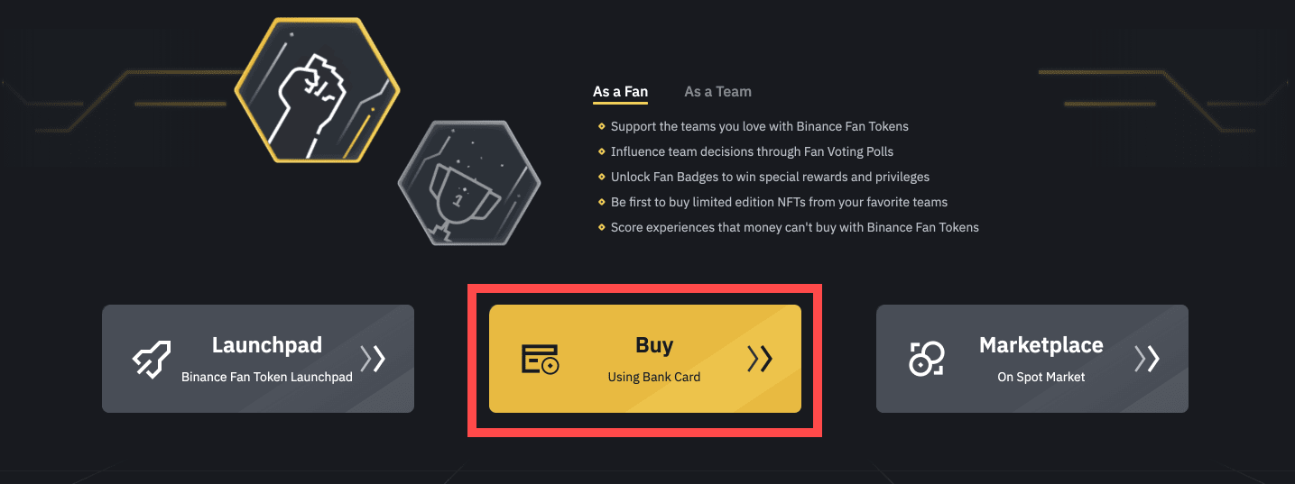The width and height of the screenshot is (1295, 484).
Task: Click the double chevron on Marketplace card
Action: [1147, 359]
